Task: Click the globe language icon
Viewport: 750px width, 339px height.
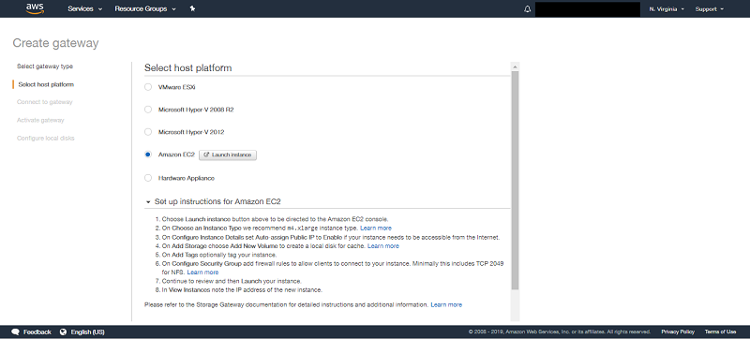Action: 64,332
